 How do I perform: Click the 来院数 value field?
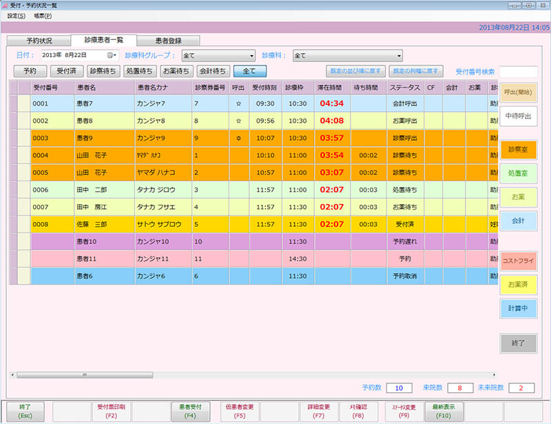click(x=460, y=388)
